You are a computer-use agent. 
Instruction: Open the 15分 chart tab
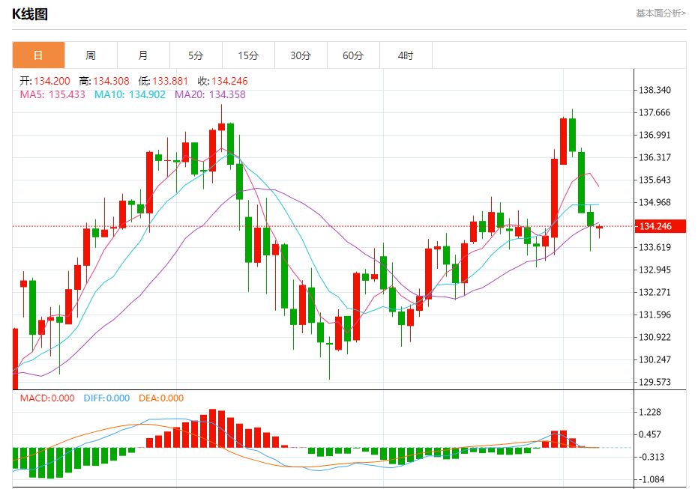[248, 55]
